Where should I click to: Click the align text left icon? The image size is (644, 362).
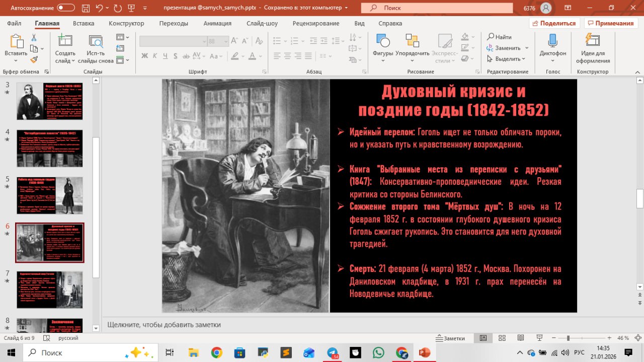276,55
